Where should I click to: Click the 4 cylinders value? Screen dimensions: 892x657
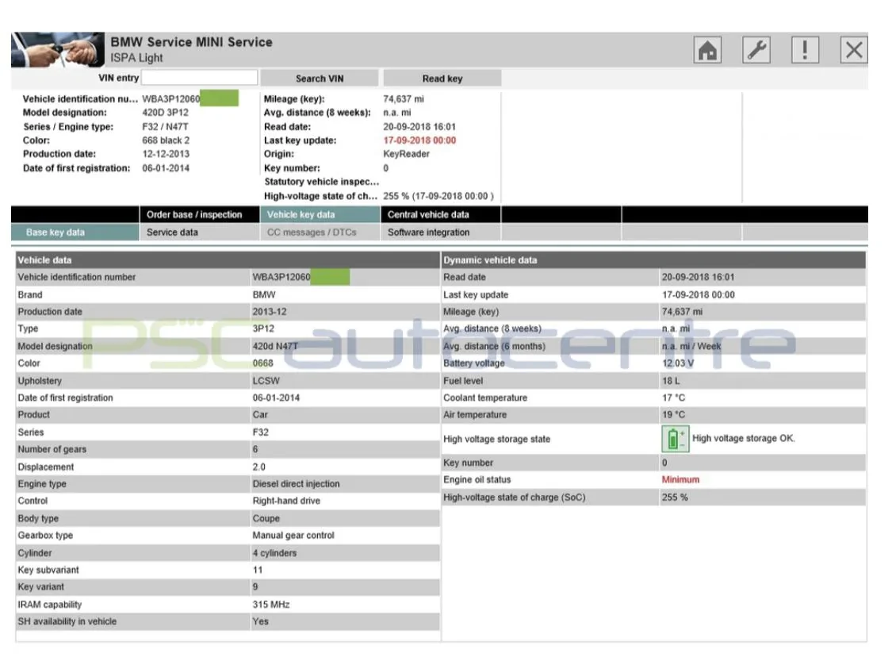click(275, 553)
